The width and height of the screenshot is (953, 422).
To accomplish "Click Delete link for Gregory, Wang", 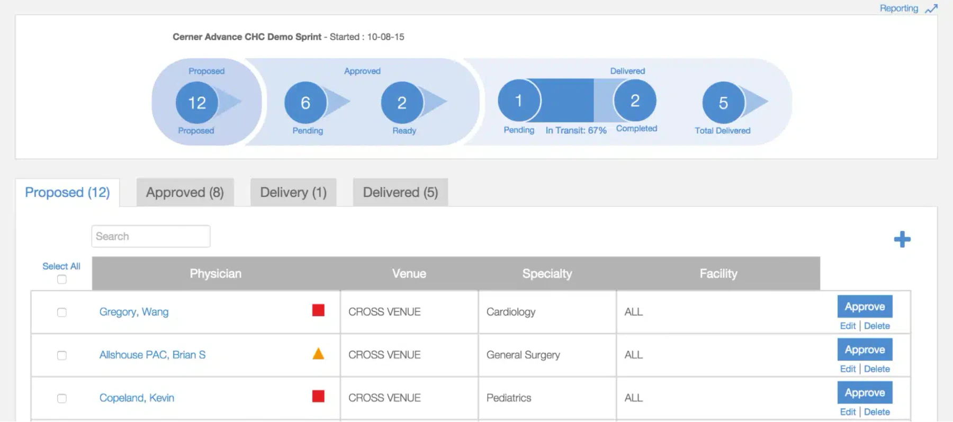I will (x=877, y=326).
